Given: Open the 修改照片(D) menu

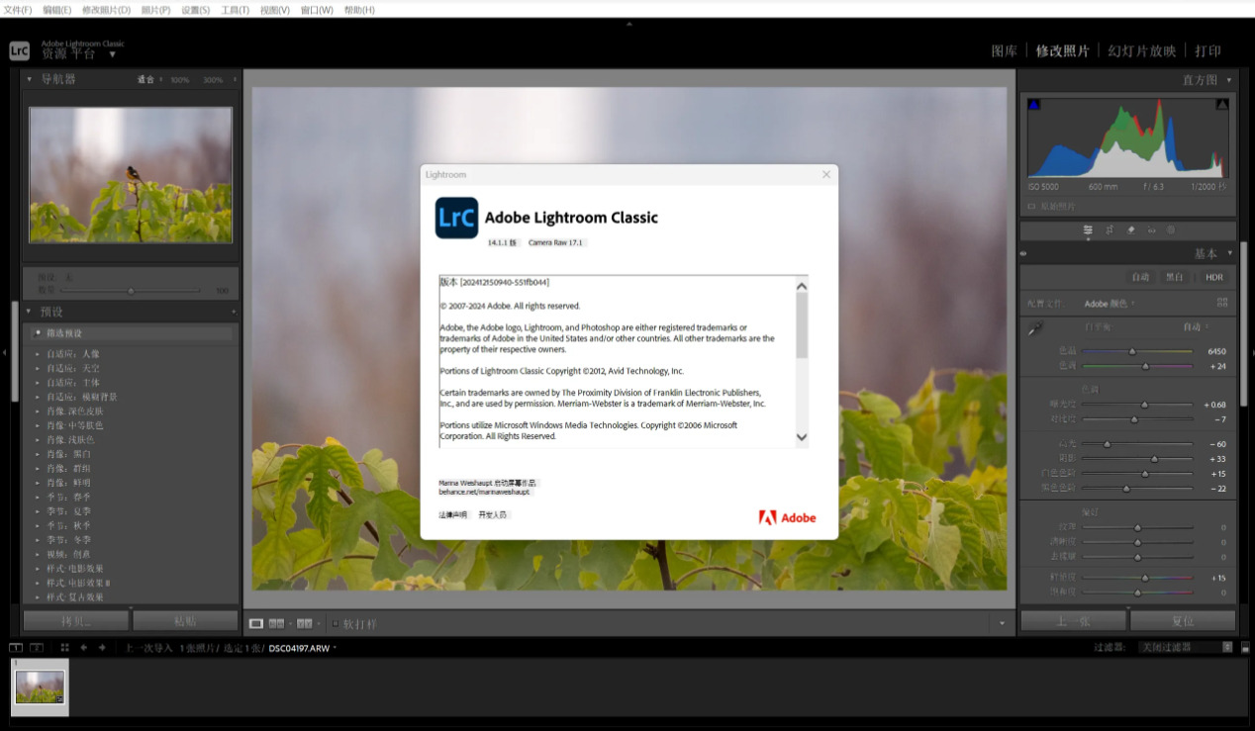Looking at the screenshot, I should pos(106,10).
